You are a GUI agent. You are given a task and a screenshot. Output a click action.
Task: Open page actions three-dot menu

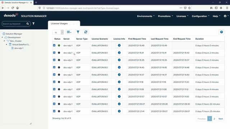tap(181, 8)
